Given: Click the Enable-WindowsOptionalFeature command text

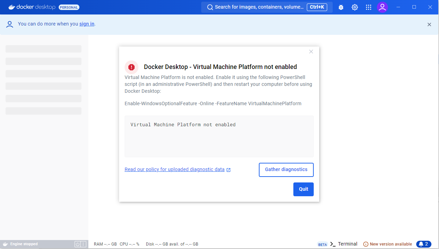Looking at the screenshot, I should pos(213,103).
